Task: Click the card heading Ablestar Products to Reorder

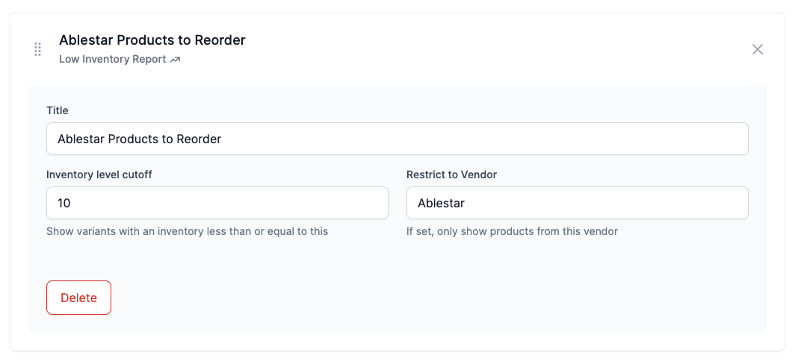Action: click(152, 40)
